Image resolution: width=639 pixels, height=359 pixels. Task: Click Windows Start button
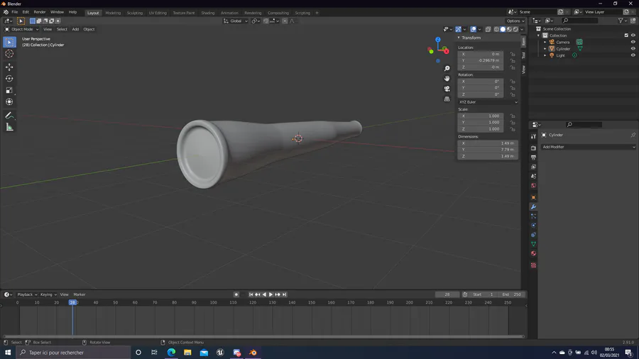(8, 353)
